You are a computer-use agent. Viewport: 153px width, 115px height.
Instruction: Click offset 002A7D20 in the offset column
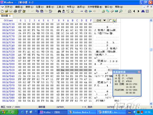click(x=8, y=70)
